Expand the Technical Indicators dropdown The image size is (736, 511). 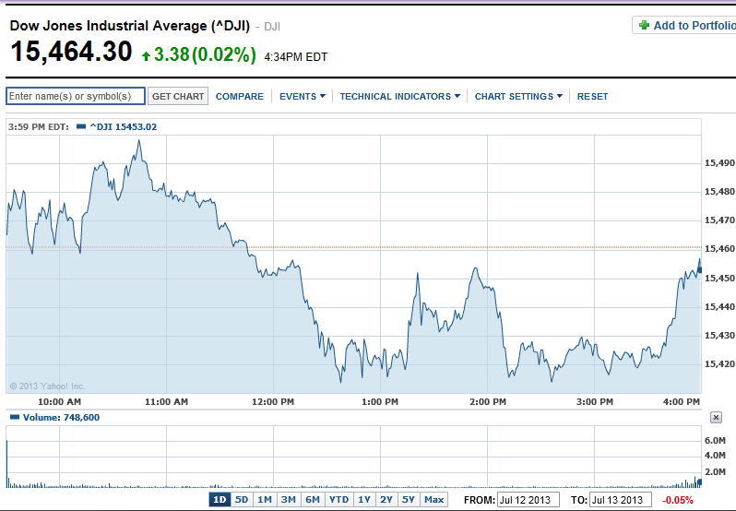399,97
